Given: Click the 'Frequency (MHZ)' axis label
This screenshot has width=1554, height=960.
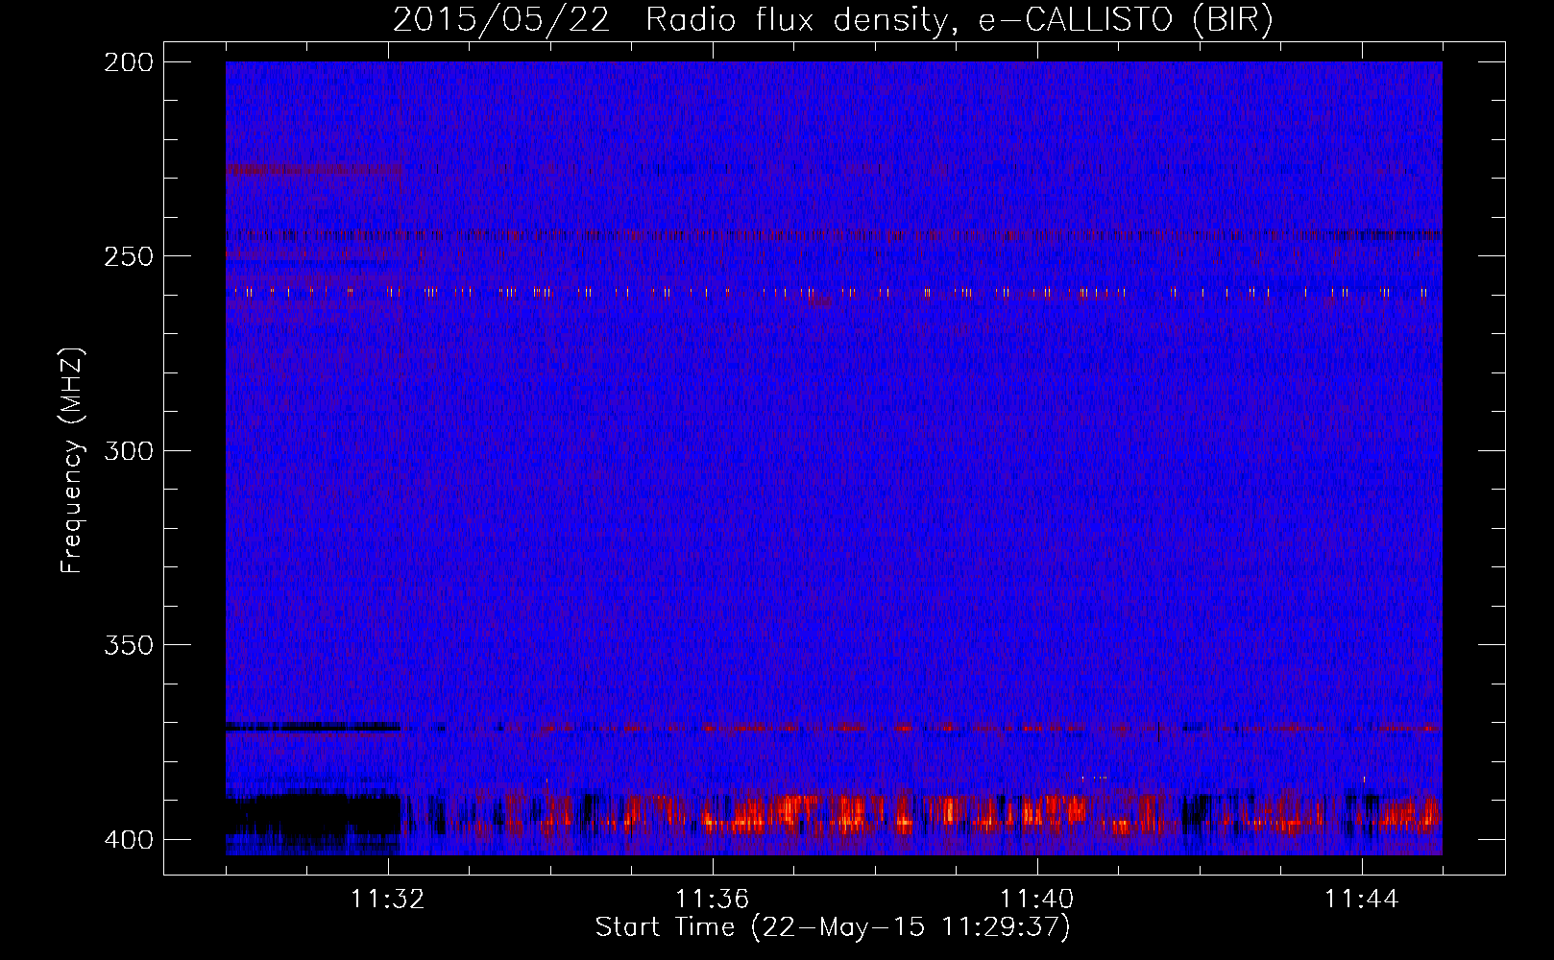Looking at the screenshot, I should [x=72, y=460].
